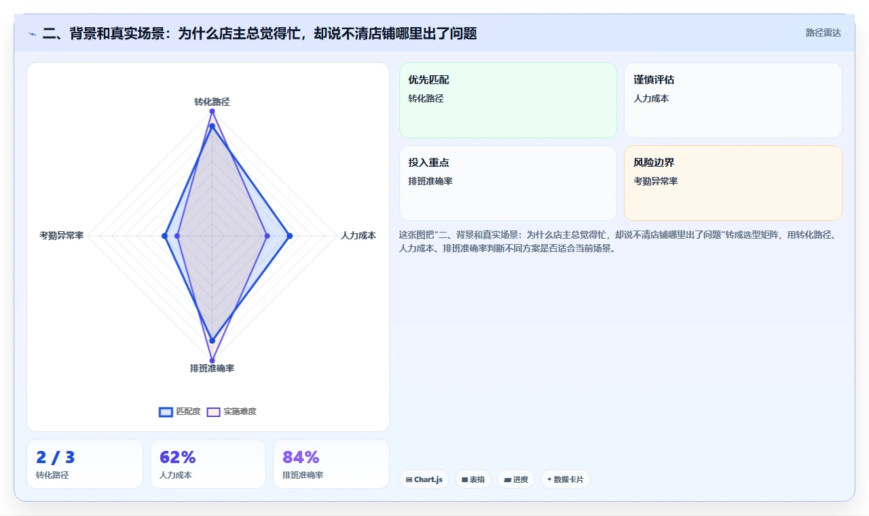Viewport: 869px width, 516px height.
Task: Click the 路径雷达 label in the header
Action: click(x=824, y=33)
